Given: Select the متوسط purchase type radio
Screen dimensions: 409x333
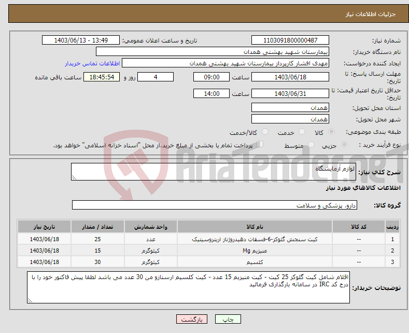Looking at the screenshot, I should click(311, 145).
